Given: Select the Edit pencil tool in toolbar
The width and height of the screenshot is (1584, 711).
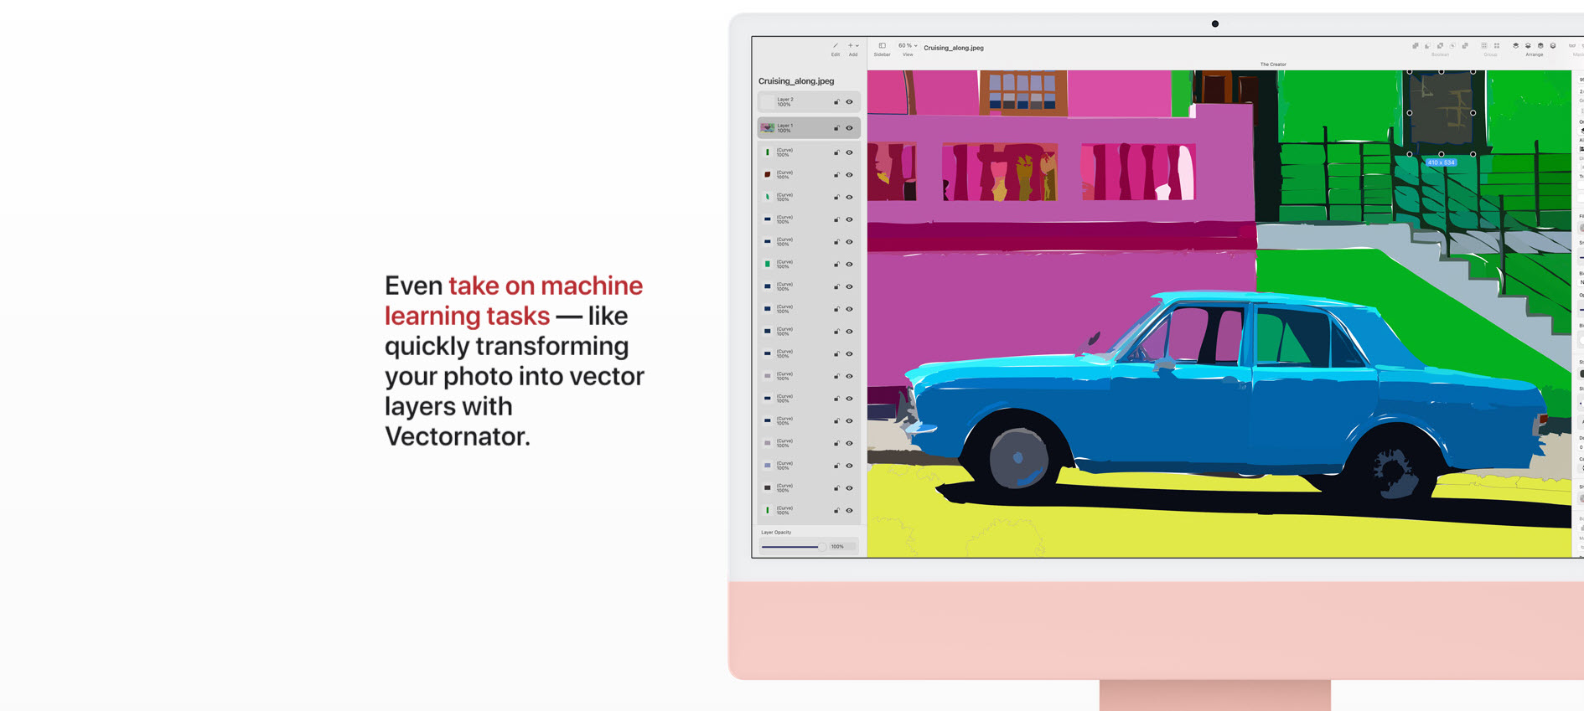Looking at the screenshot, I should click(x=836, y=46).
